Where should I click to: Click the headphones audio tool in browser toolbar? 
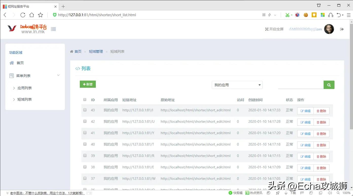tap(330, 15)
